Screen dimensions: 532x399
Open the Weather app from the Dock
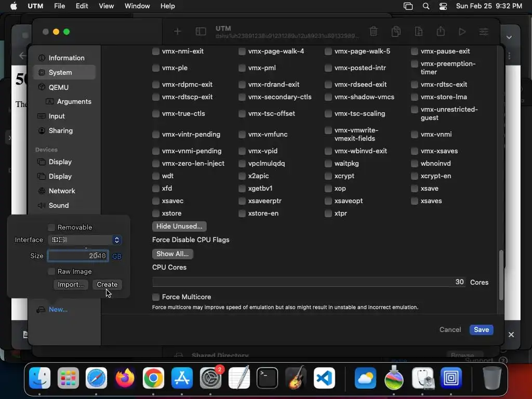tap(365, 378)
